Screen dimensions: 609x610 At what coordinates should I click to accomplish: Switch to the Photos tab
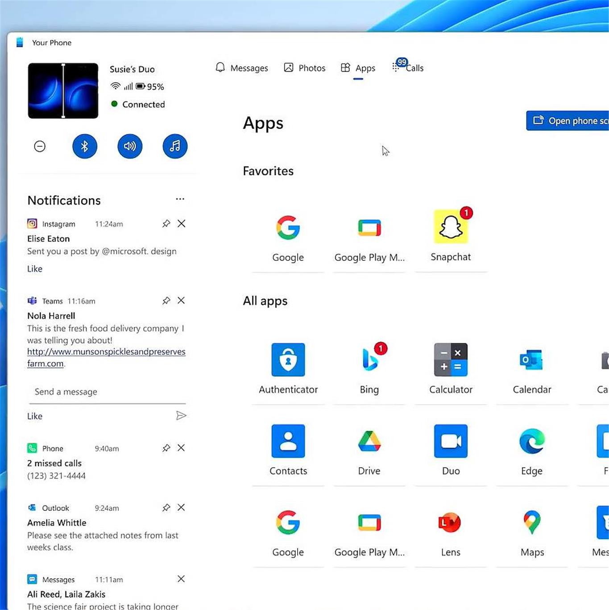click(305, 68)
